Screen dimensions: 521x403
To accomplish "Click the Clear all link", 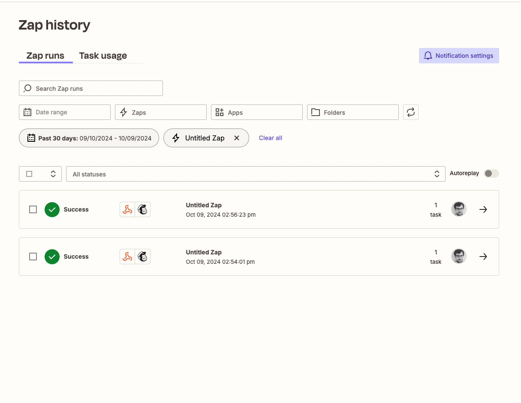I will [270, 137].
